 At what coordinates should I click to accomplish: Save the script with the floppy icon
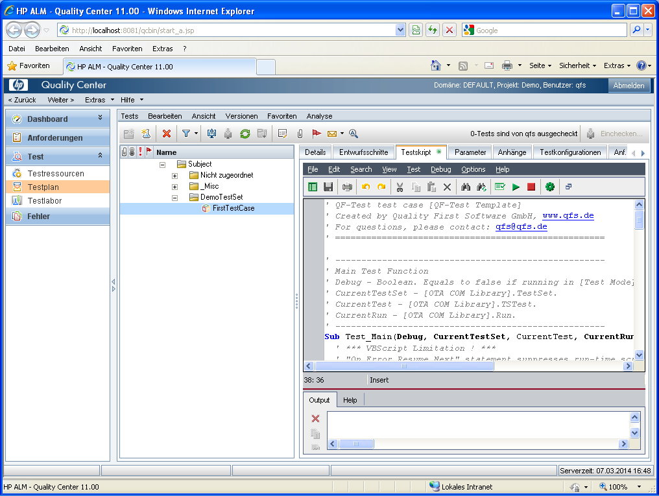pos(328,187)
